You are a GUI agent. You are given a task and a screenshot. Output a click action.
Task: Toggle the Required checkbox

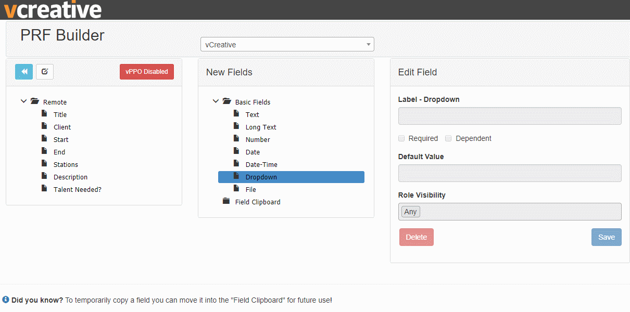point(401,138)
